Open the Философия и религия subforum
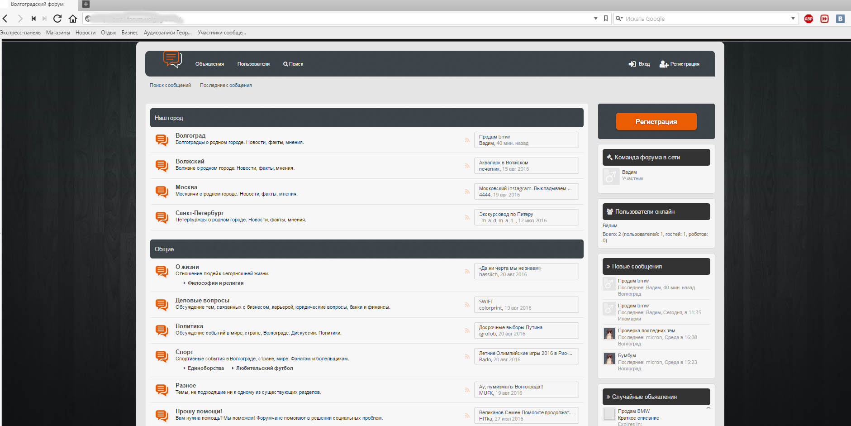Screen dimensions: 851x426 [215, 283]
